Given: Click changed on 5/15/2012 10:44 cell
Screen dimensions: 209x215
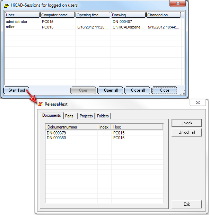Looking at the screenshot, I should click(x=164, y=27).
